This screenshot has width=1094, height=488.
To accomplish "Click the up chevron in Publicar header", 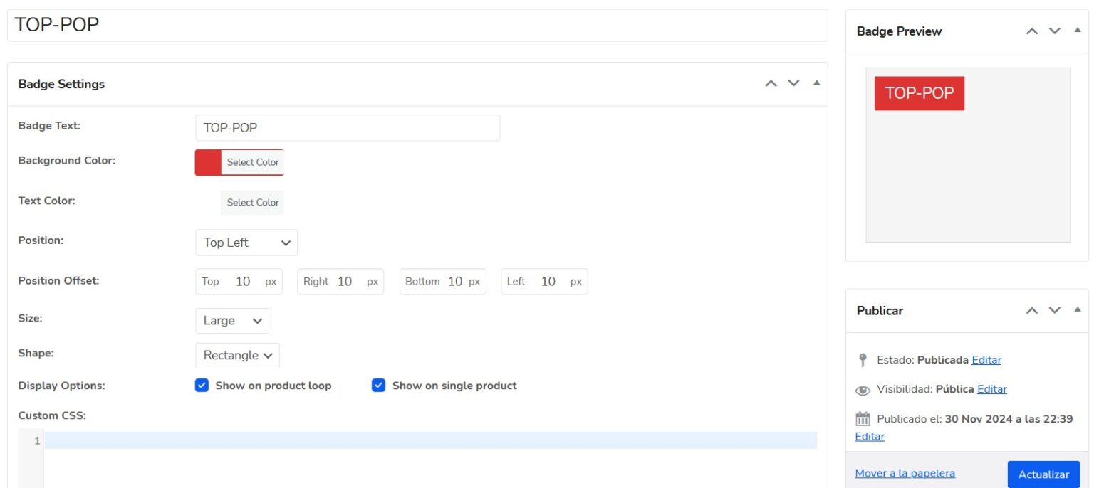I will (1031, 311).
